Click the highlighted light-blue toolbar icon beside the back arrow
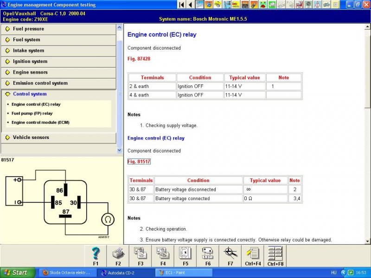The height and width of the screenshot is (278, 371). pyautogui.click(x=200, y=5)
